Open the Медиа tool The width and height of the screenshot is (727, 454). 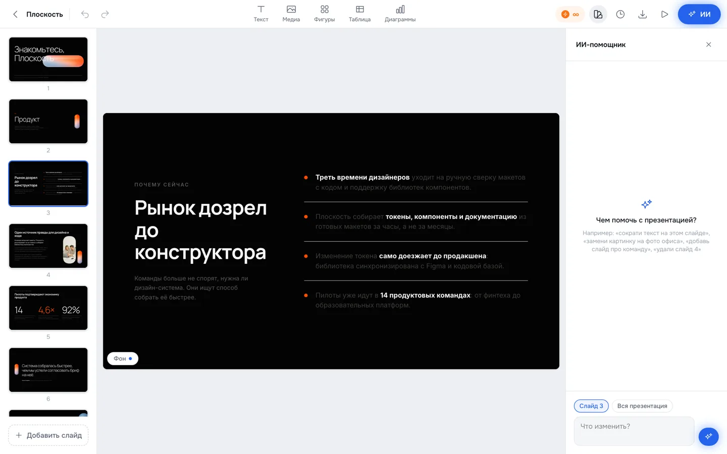tap(291, 14)
